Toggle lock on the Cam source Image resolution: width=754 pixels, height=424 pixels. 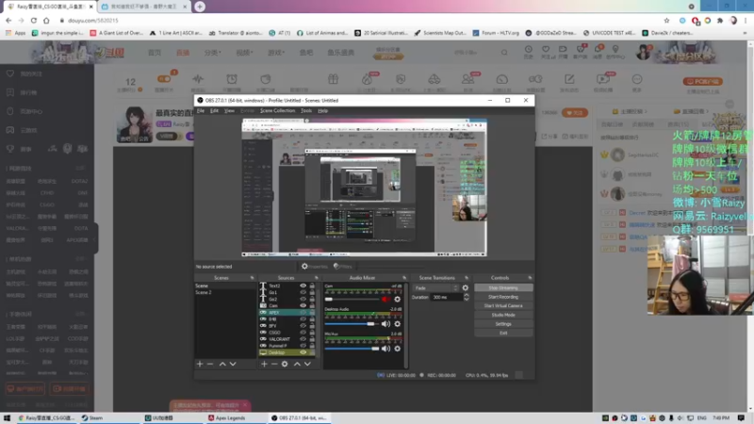pyautogui.click(x=312, y=305)
